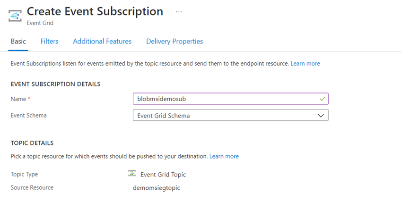This screenshot has width=402, height=202.
Task: Click the Event Grid Topic type text
Action: click(163, 175)
